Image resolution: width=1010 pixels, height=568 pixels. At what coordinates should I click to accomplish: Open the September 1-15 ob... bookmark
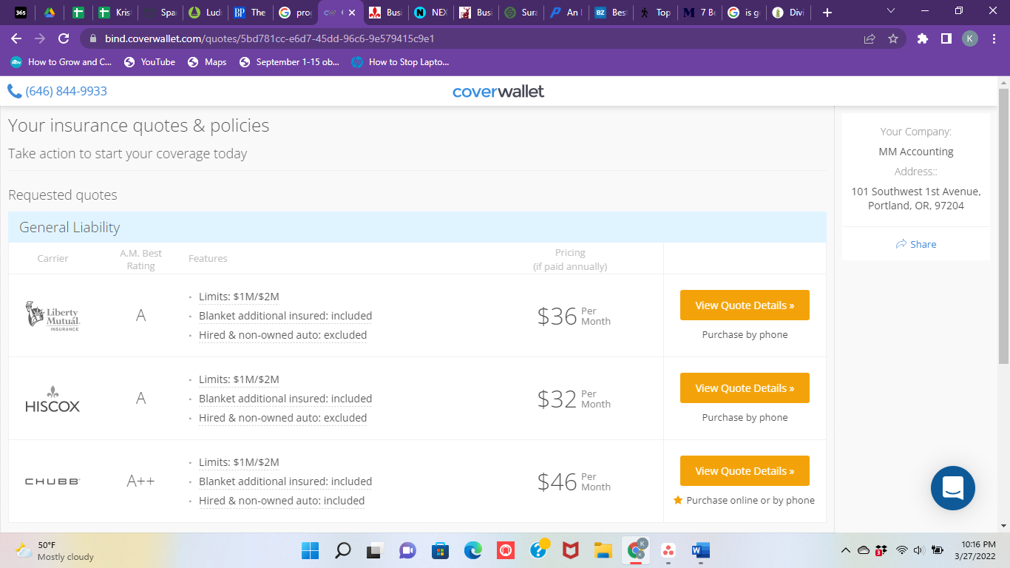(x=290, y=62)
